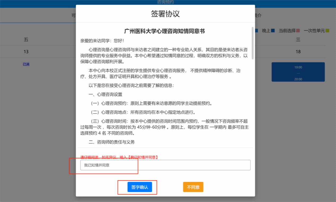Click the yellow-green 一次性单元 legend swatch
This screenshot has height=202, width=336.
click(327, 31)
